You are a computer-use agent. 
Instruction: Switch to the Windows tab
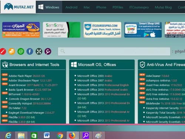pos(49,7)
